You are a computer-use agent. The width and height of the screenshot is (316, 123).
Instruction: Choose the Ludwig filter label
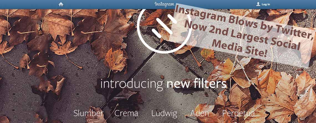(164, 114)
